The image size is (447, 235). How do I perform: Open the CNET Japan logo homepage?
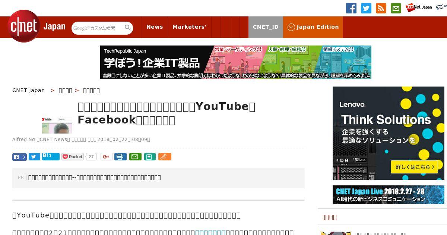pos(37,26)
